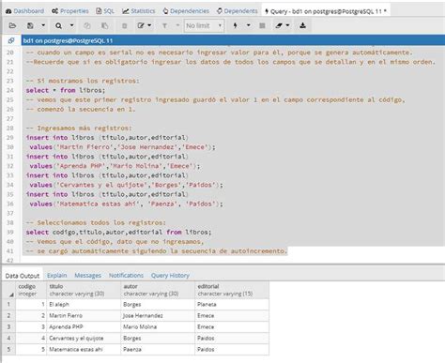The height and width of the screenshot is (363, 445).
Task: Click the Stop query square icon
Action: [263, 25]
